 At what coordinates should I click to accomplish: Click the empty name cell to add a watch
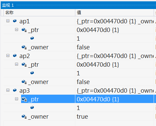coord(39,123)
